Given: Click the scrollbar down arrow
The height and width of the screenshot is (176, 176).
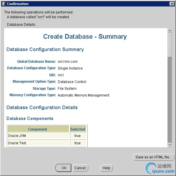Looking at the screenshot, I should pyautogui.click(x=170, y=145).
